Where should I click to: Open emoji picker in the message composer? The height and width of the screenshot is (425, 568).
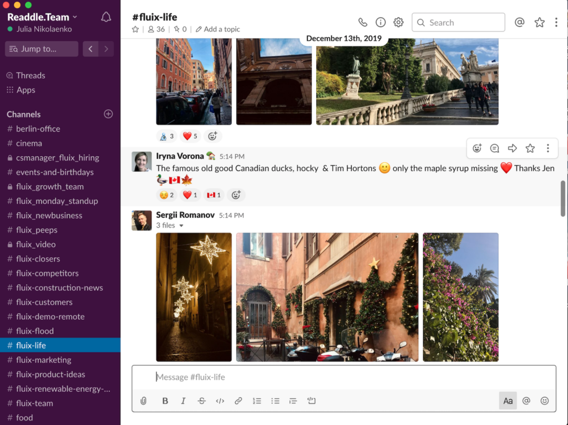(545, 401)
